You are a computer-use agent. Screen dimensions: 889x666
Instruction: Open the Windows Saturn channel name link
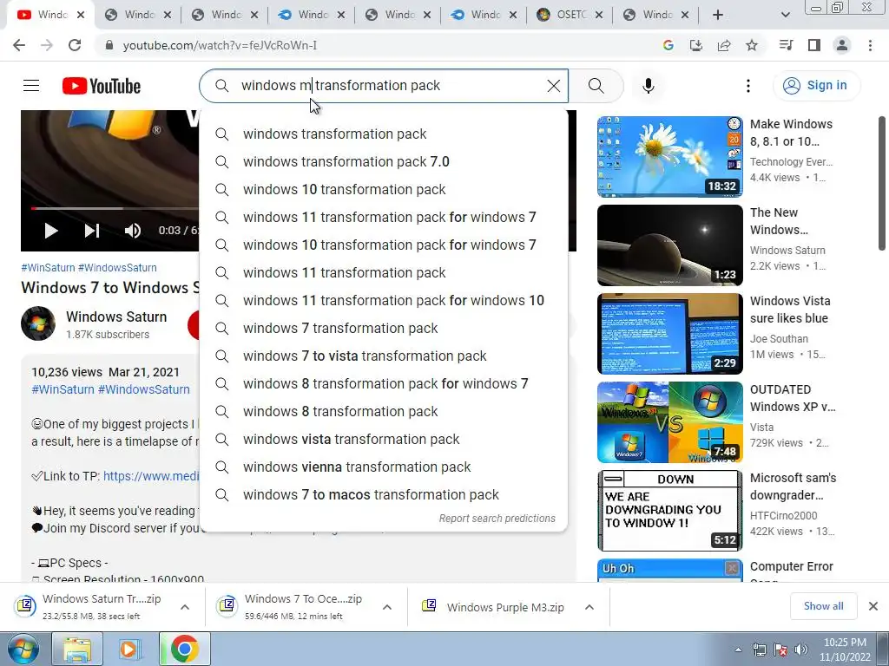point(116,317)
